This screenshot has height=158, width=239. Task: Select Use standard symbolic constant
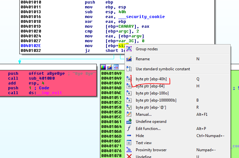(x=163, y=69)
